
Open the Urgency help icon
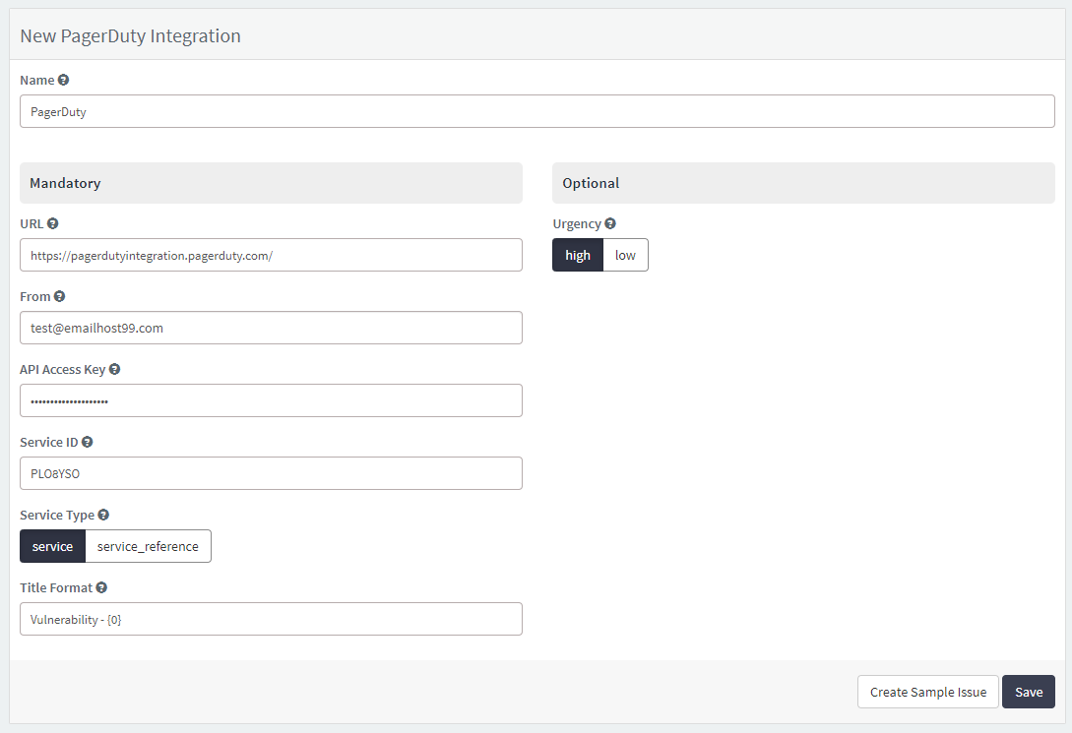click(x=610, y=223)
